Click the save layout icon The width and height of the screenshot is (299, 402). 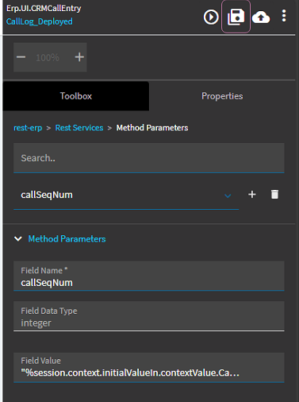click(236, 17)
